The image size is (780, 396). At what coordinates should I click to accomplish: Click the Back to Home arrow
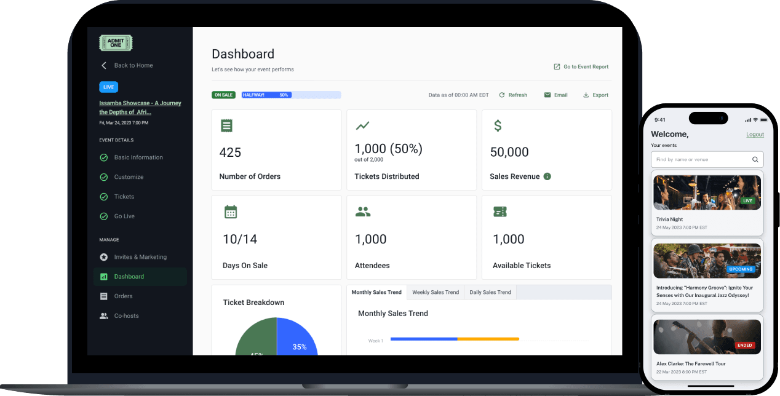[x=104, y=65]
